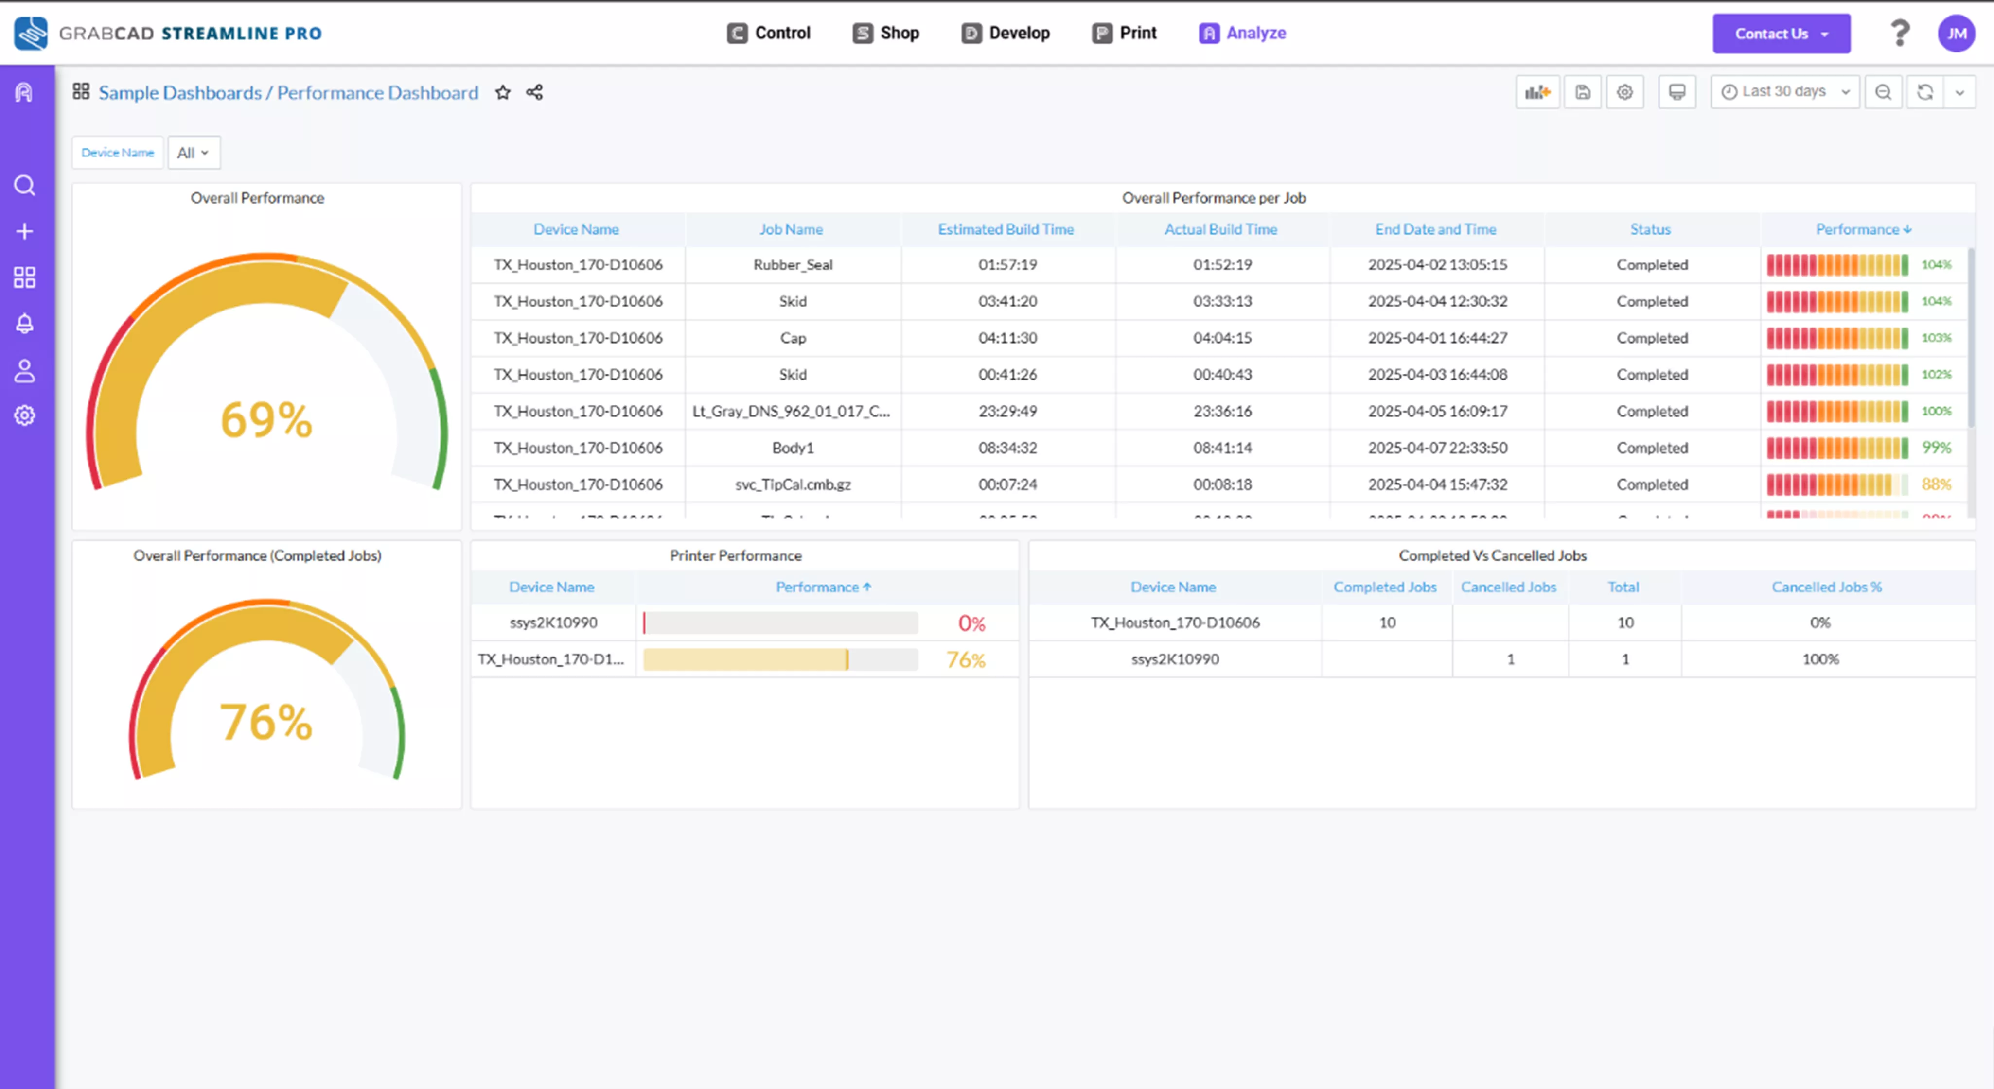Click the 69% Overall Performance gauge

266,371
